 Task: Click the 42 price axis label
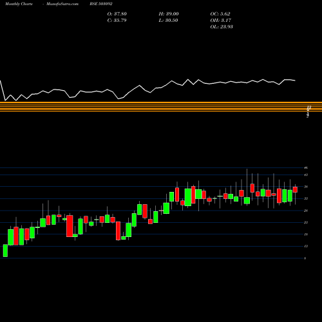click(306, 175)
